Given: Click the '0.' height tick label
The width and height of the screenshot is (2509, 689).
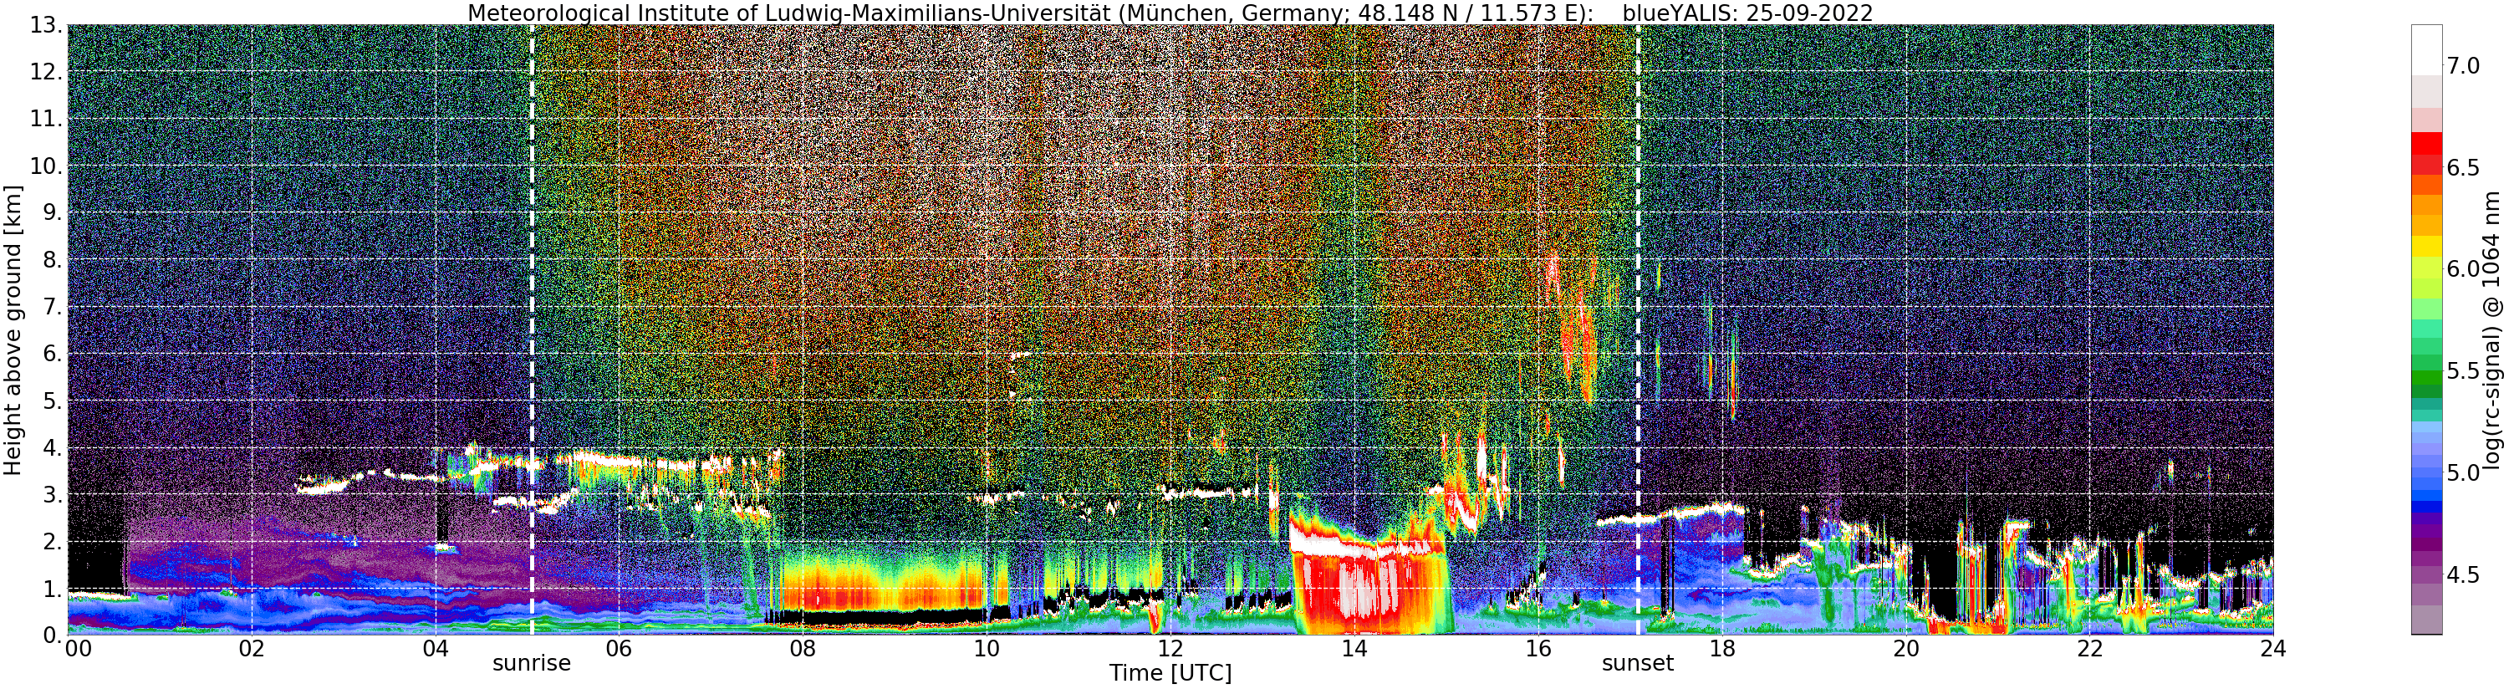Looking at the screenshot, I should click(54, 635).
